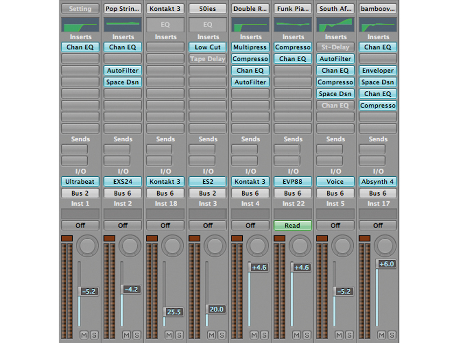Open EQ thumbnail on Funk Piano channel
463x343 pixels.
pyautogui.click(x=293, y=25)
